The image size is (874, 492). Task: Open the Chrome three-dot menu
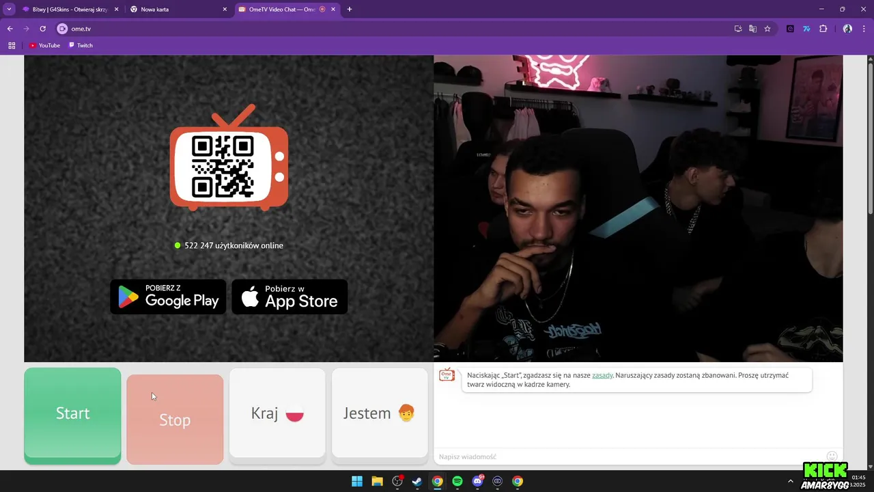point(864,29)
